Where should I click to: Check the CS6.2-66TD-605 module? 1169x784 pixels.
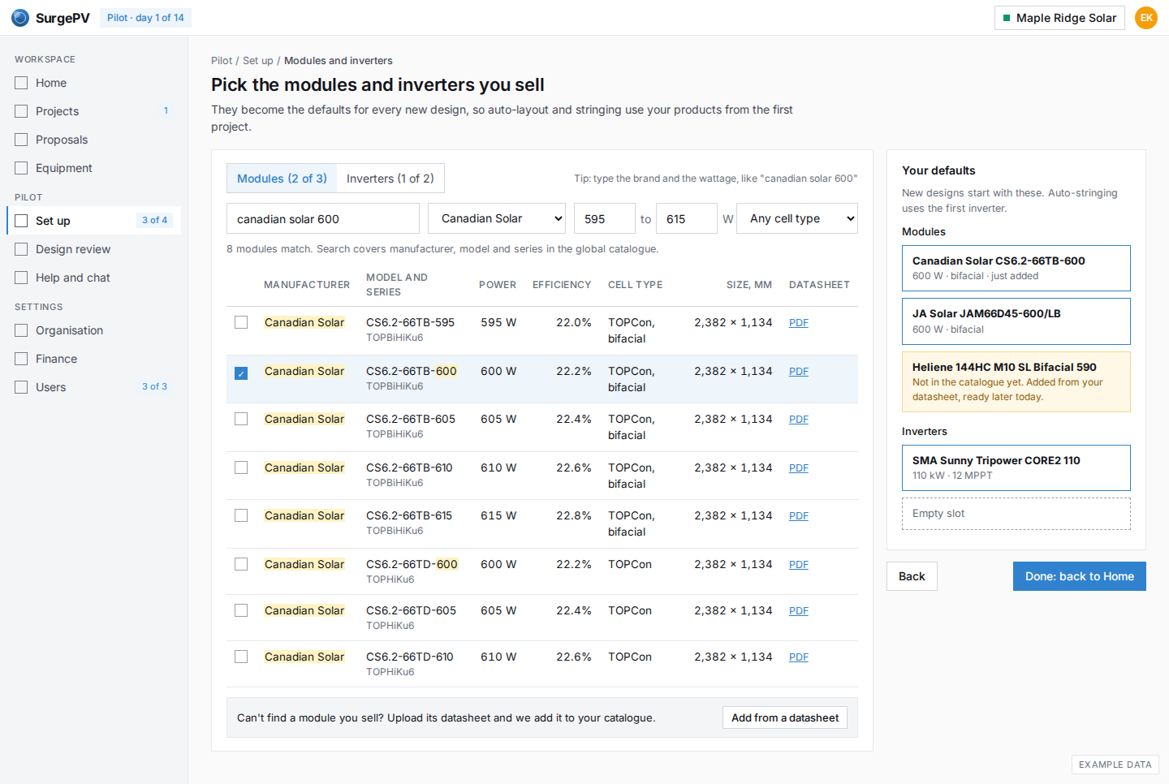coord(241,610)
